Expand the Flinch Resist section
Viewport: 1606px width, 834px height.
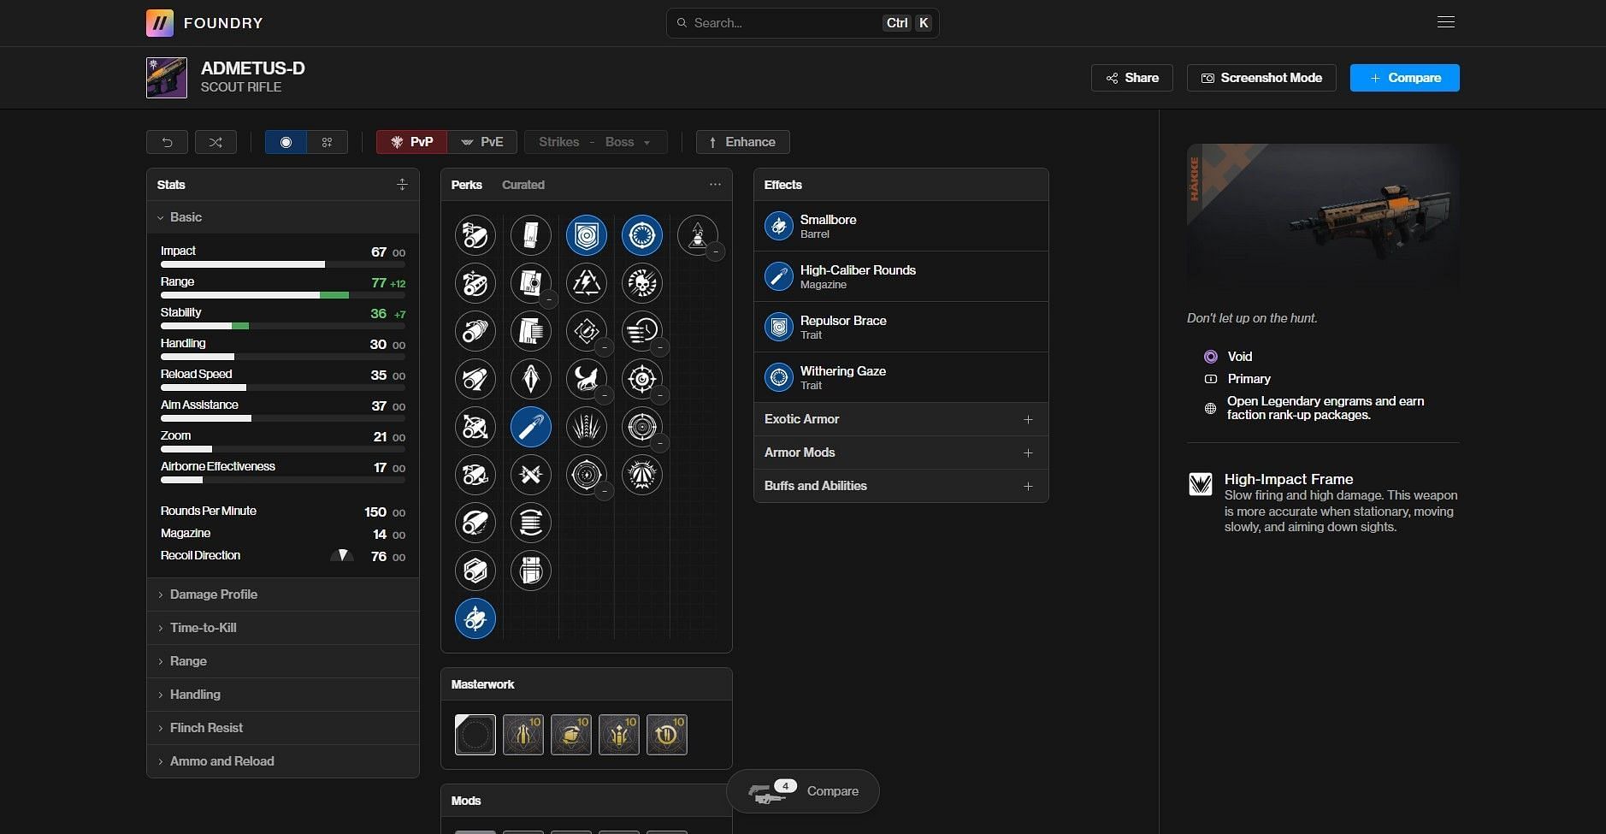point(283,728)
